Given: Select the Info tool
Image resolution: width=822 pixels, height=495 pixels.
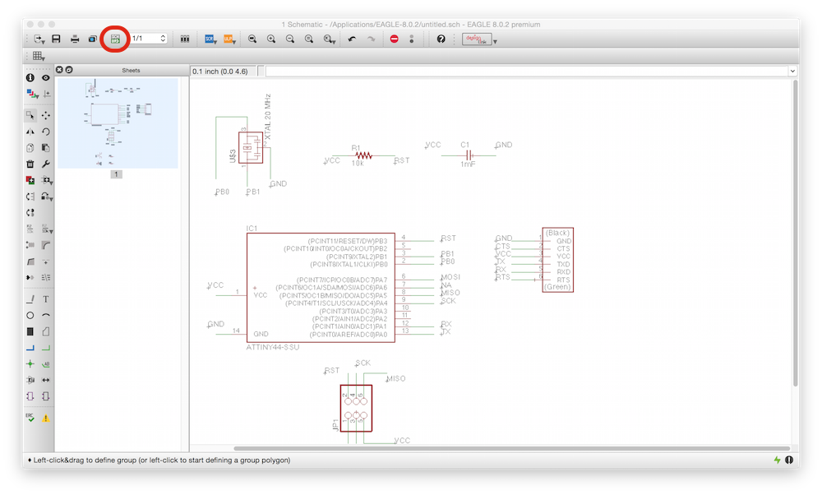Looking at the screenshot, I should [30, 77].
